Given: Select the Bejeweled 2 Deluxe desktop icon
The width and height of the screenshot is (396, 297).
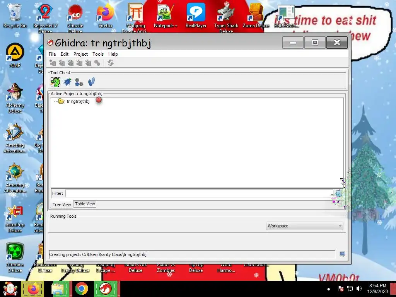Looking at the screenshot, I should tap(45, 18).
